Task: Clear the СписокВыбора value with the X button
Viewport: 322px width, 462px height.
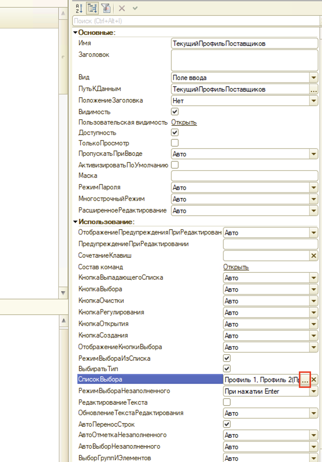Action: pyautogui.click(x=314, y=379)
